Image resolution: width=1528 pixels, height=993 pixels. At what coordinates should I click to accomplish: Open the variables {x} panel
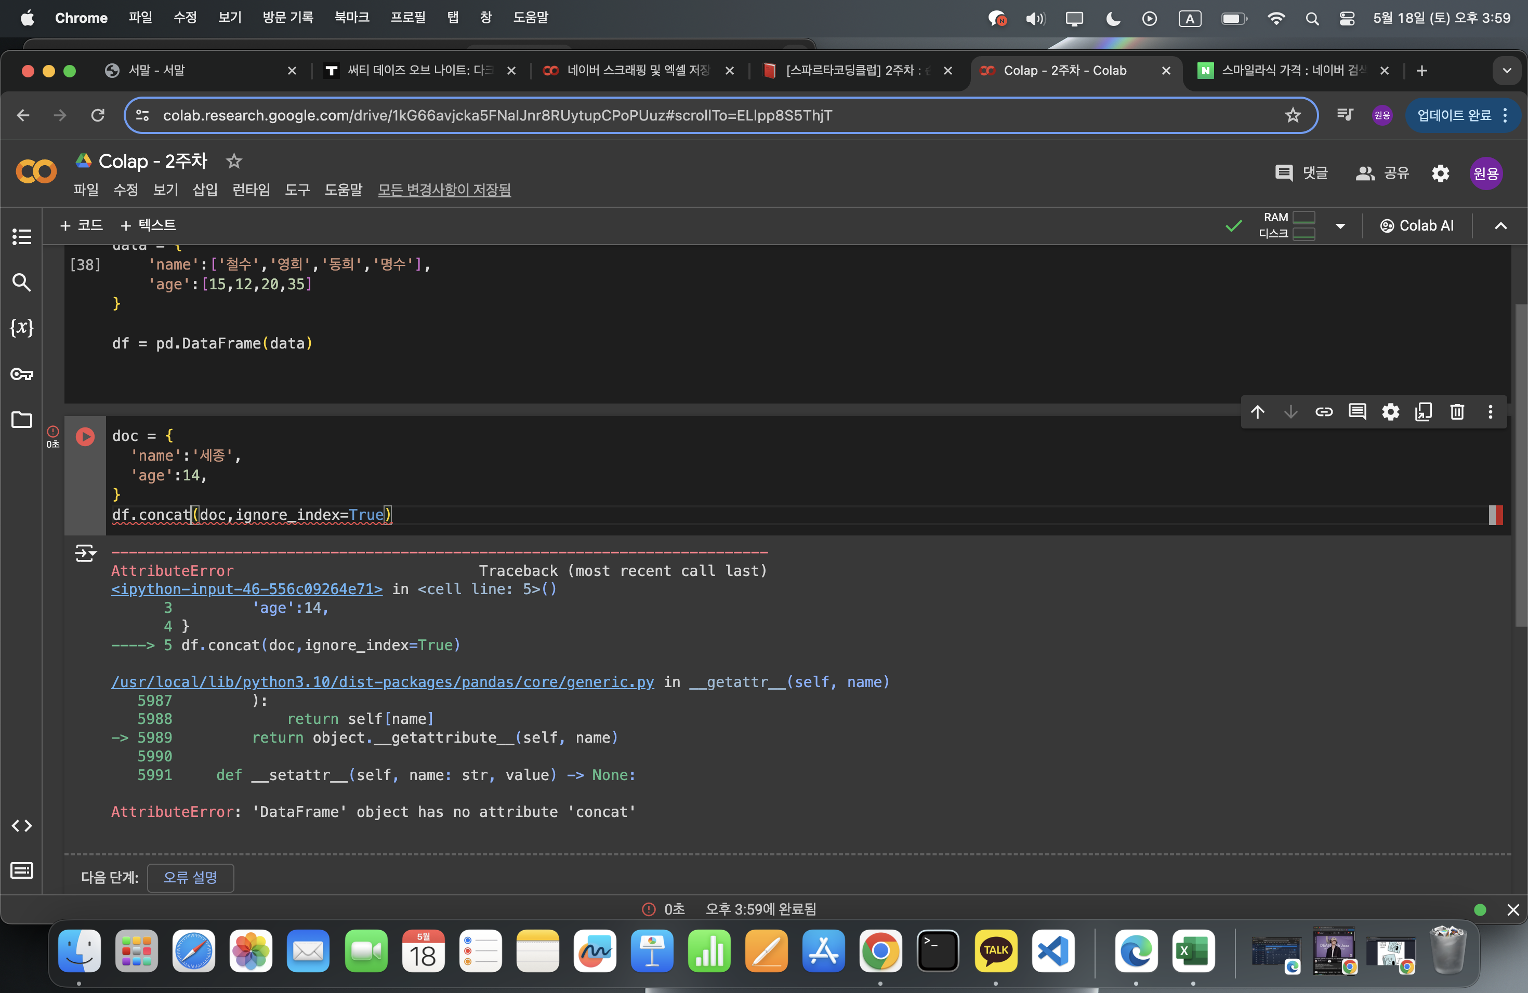click(22, 327)
